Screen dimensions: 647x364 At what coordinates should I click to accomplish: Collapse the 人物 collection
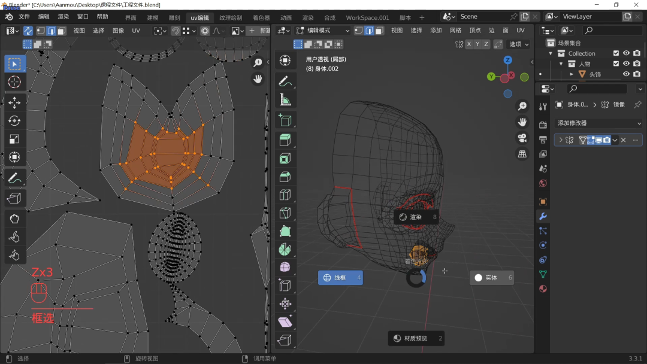pos(561,64)
